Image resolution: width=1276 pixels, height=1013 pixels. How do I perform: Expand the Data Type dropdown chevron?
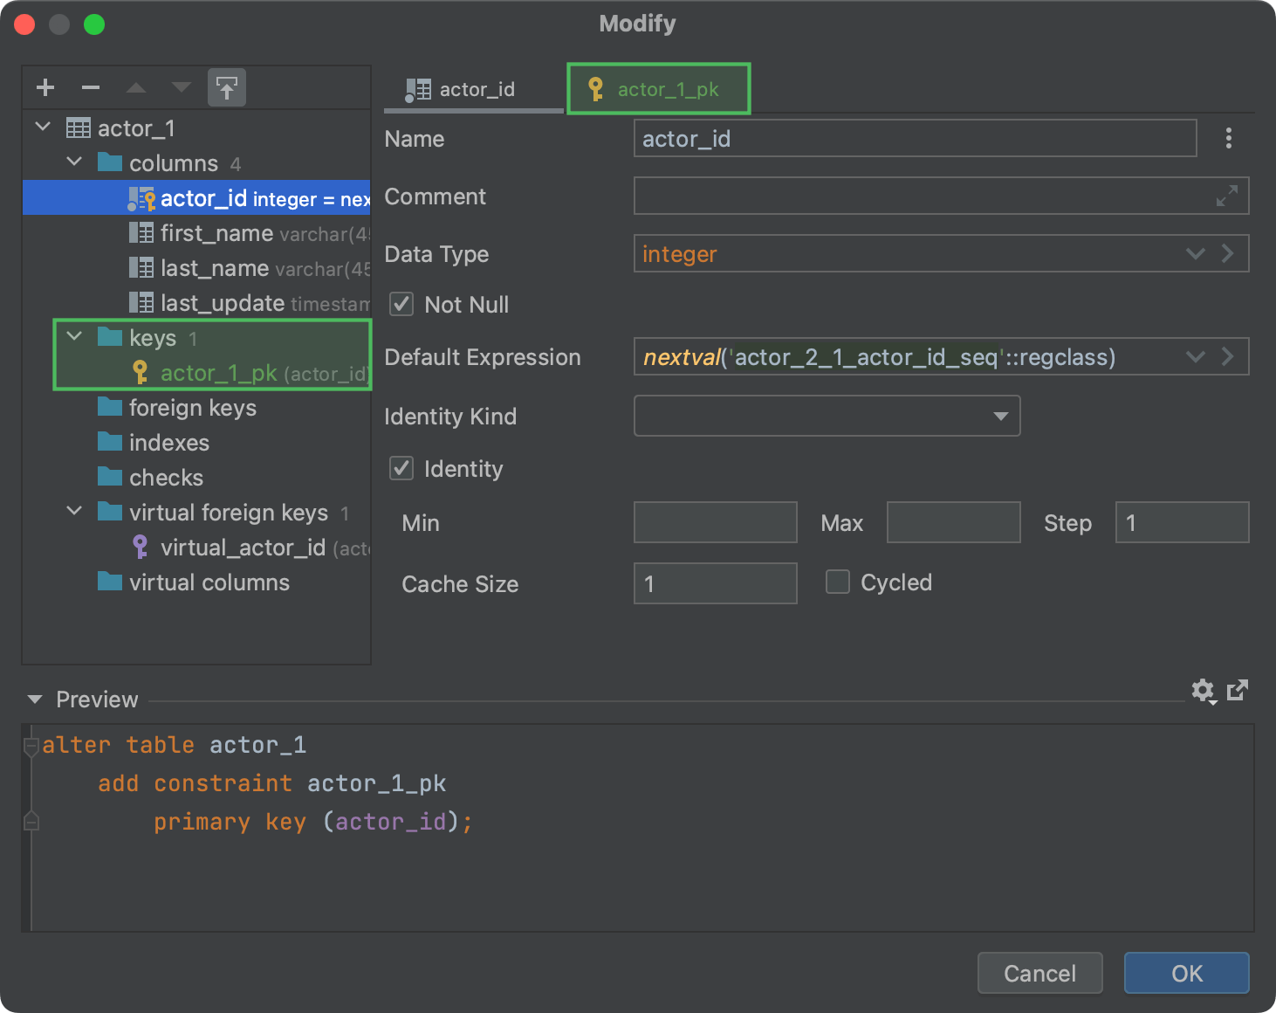tap(1195, 254)
